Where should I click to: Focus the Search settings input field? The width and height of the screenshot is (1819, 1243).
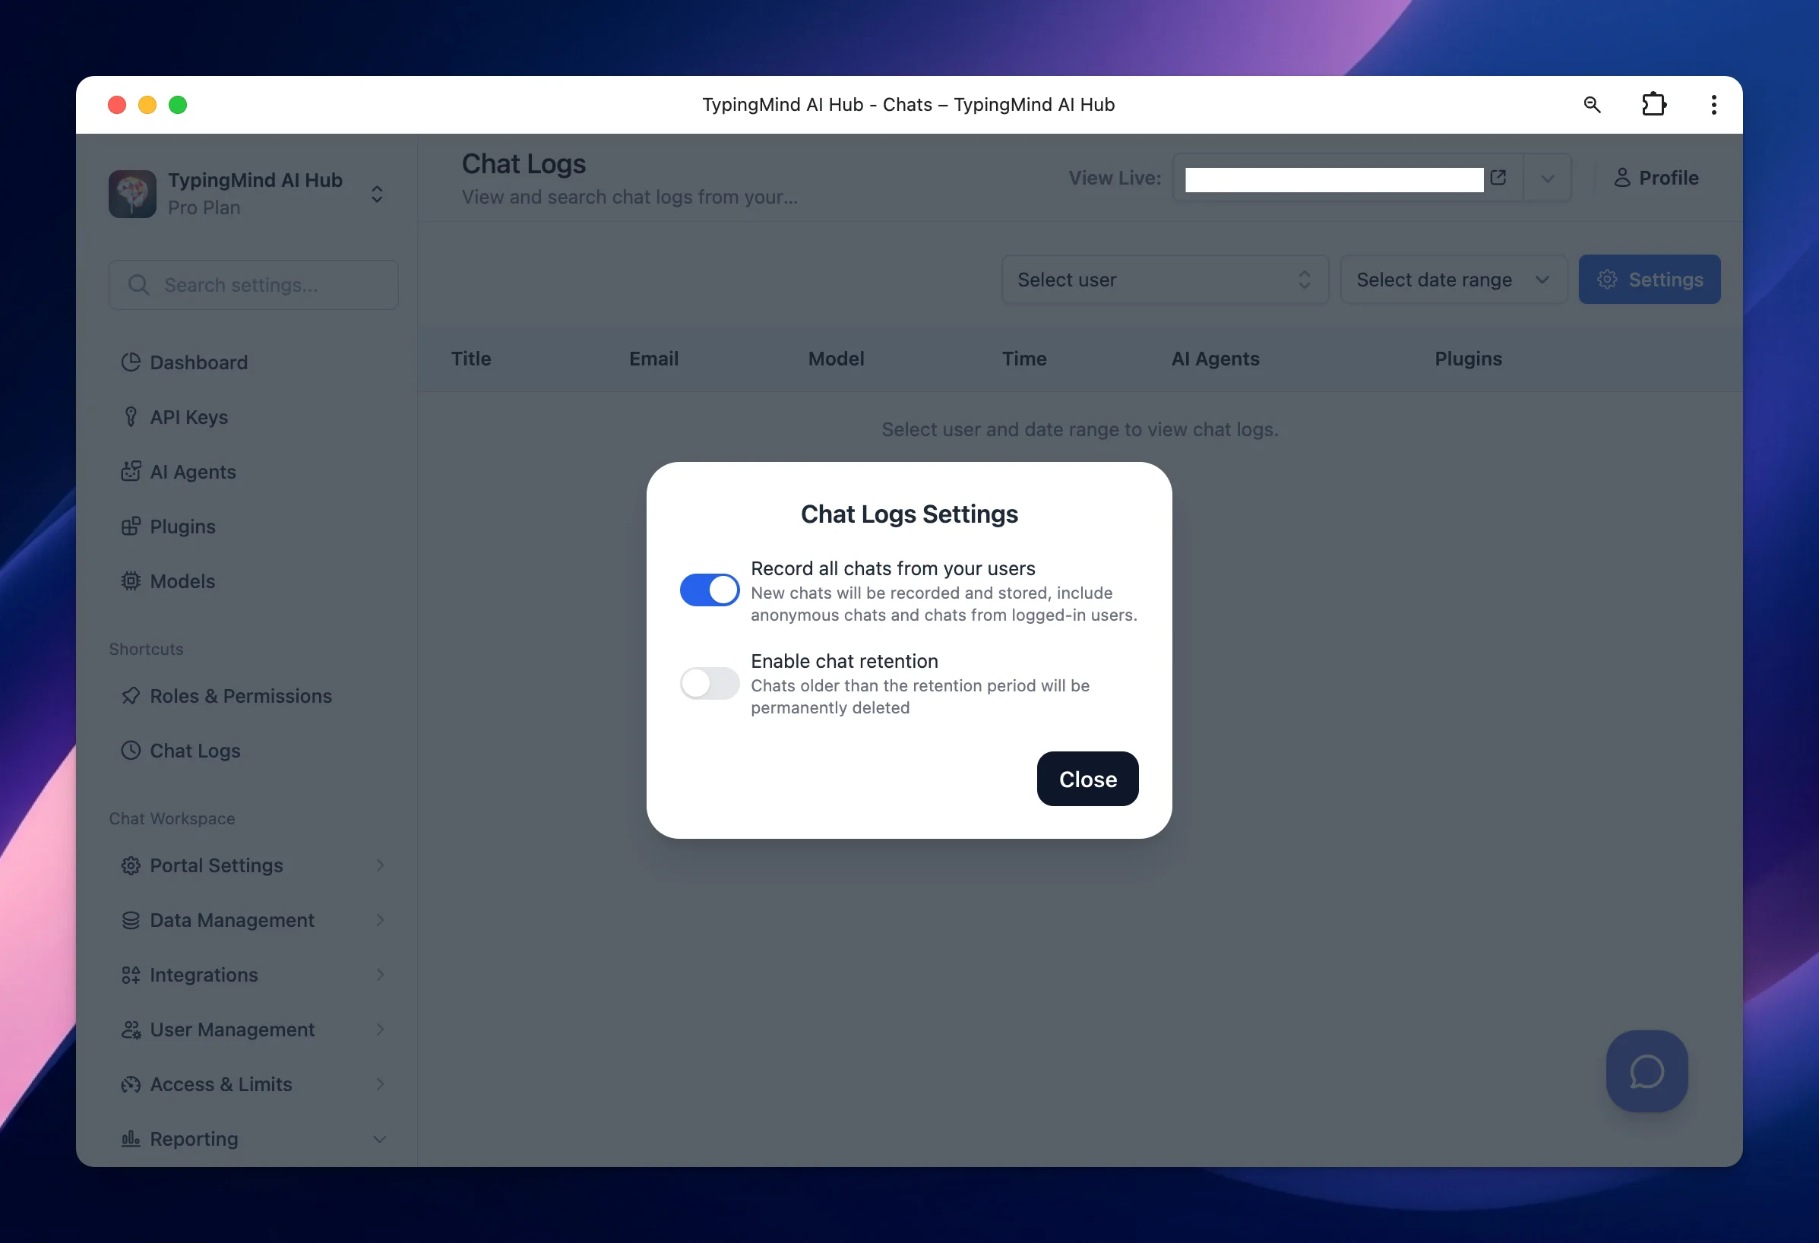[x=254, y=285]
